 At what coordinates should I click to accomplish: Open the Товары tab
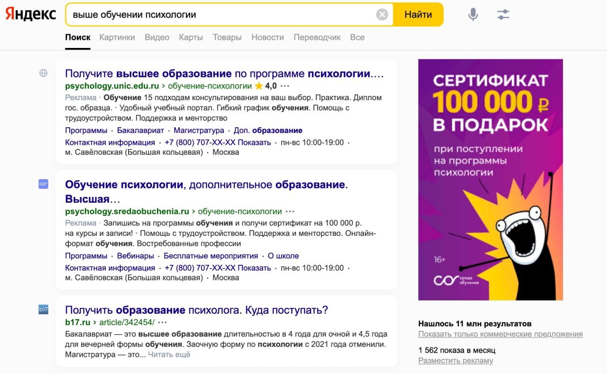click(227, 37)
